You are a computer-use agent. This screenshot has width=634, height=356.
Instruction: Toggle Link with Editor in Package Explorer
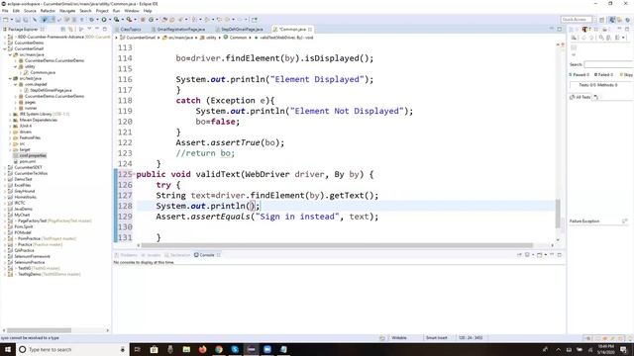[x=70, y=29]
